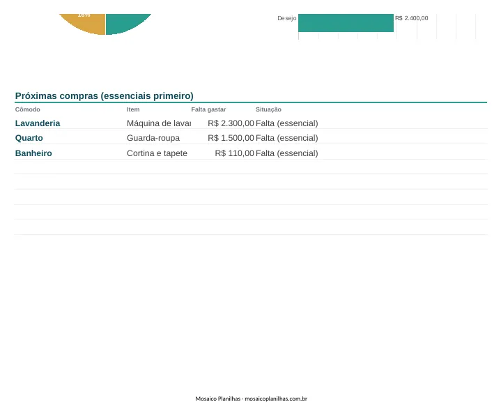Select the 'Próximas compras (essenciais primeiro)' heading
Viewport: 501px width, 416px height.
point(104,96)
